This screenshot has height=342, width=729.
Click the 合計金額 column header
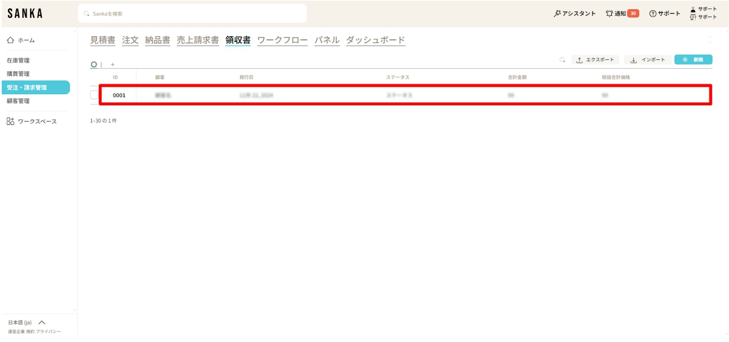[x=517, y=77]
